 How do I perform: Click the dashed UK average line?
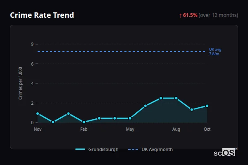tap(122, 52)
